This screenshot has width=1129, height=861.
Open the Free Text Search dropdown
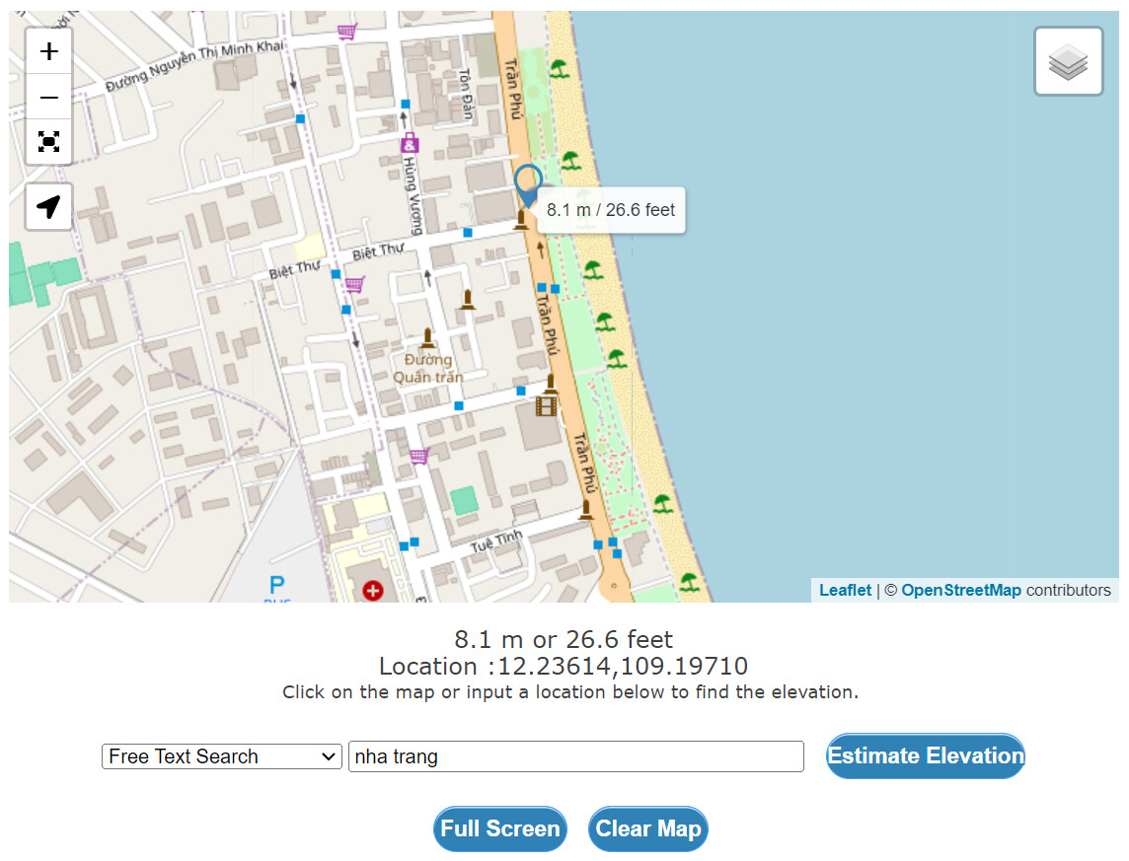pos(222,756)
